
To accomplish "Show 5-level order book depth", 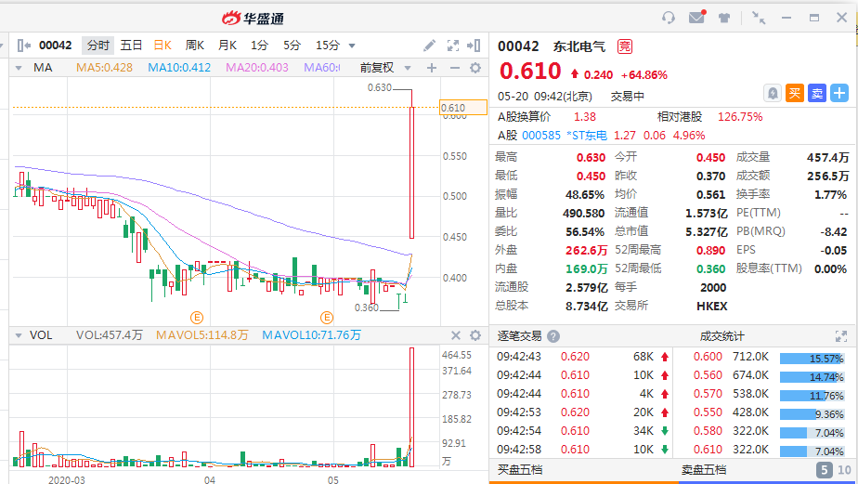I will click(824, 470).
